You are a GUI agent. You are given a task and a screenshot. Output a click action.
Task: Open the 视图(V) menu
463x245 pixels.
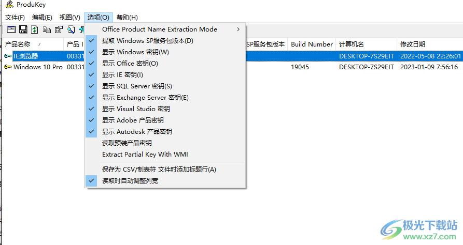(x=69, y=18)
